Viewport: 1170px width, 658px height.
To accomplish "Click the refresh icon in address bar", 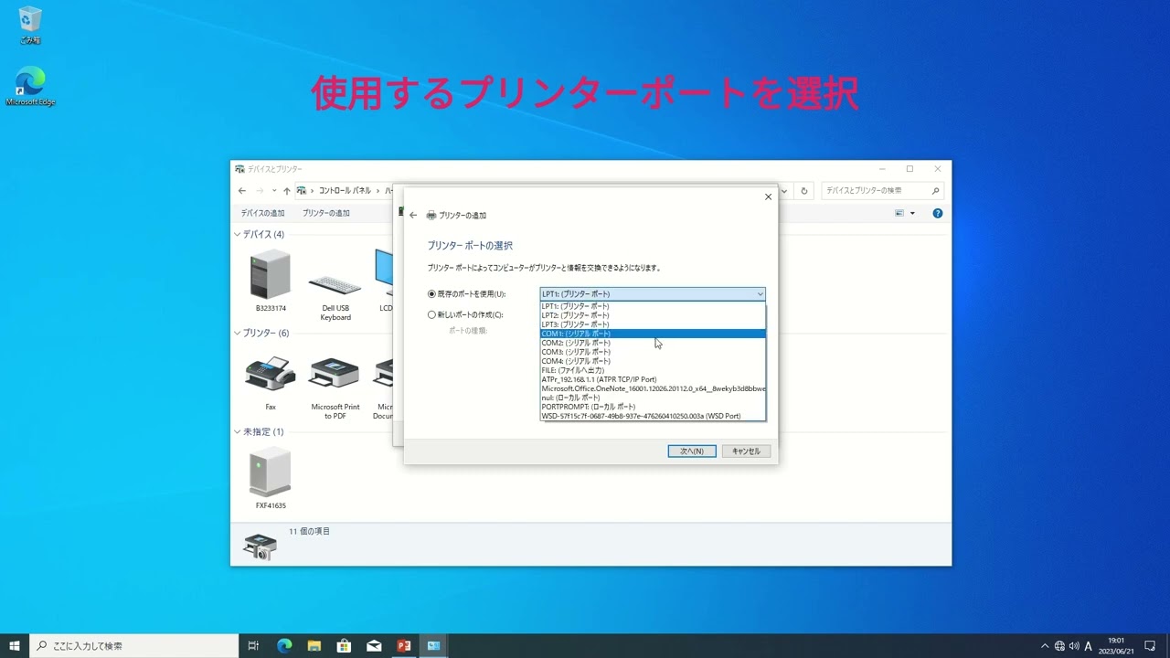I will coord(803,190).
